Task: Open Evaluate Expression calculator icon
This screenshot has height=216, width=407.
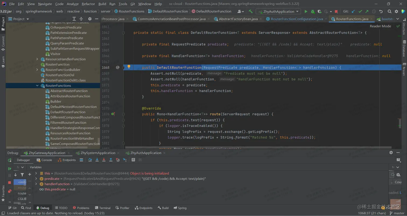Action: pyautogui.click(x=133, y=160)
